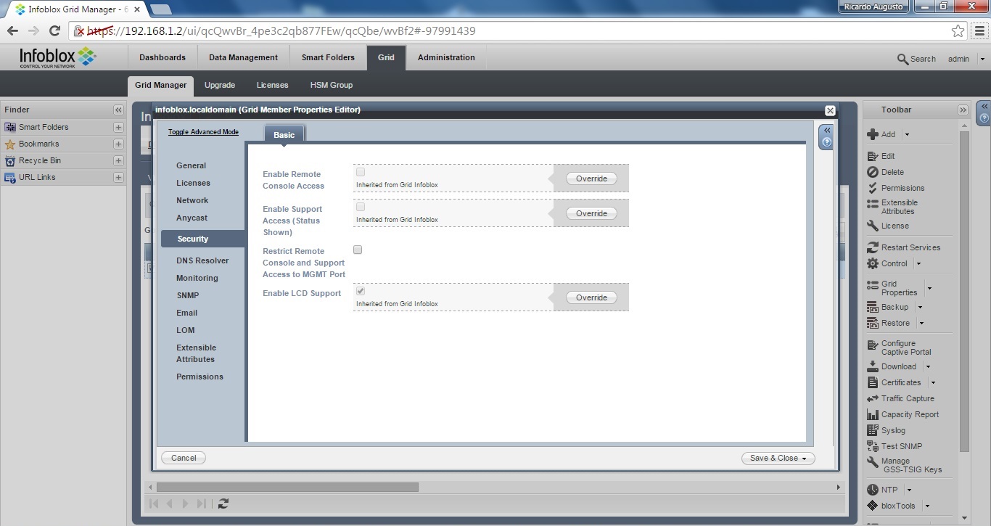Switch to the Data Management tab
The height and width of the screenshot is (526, 991).
(243, 57)
